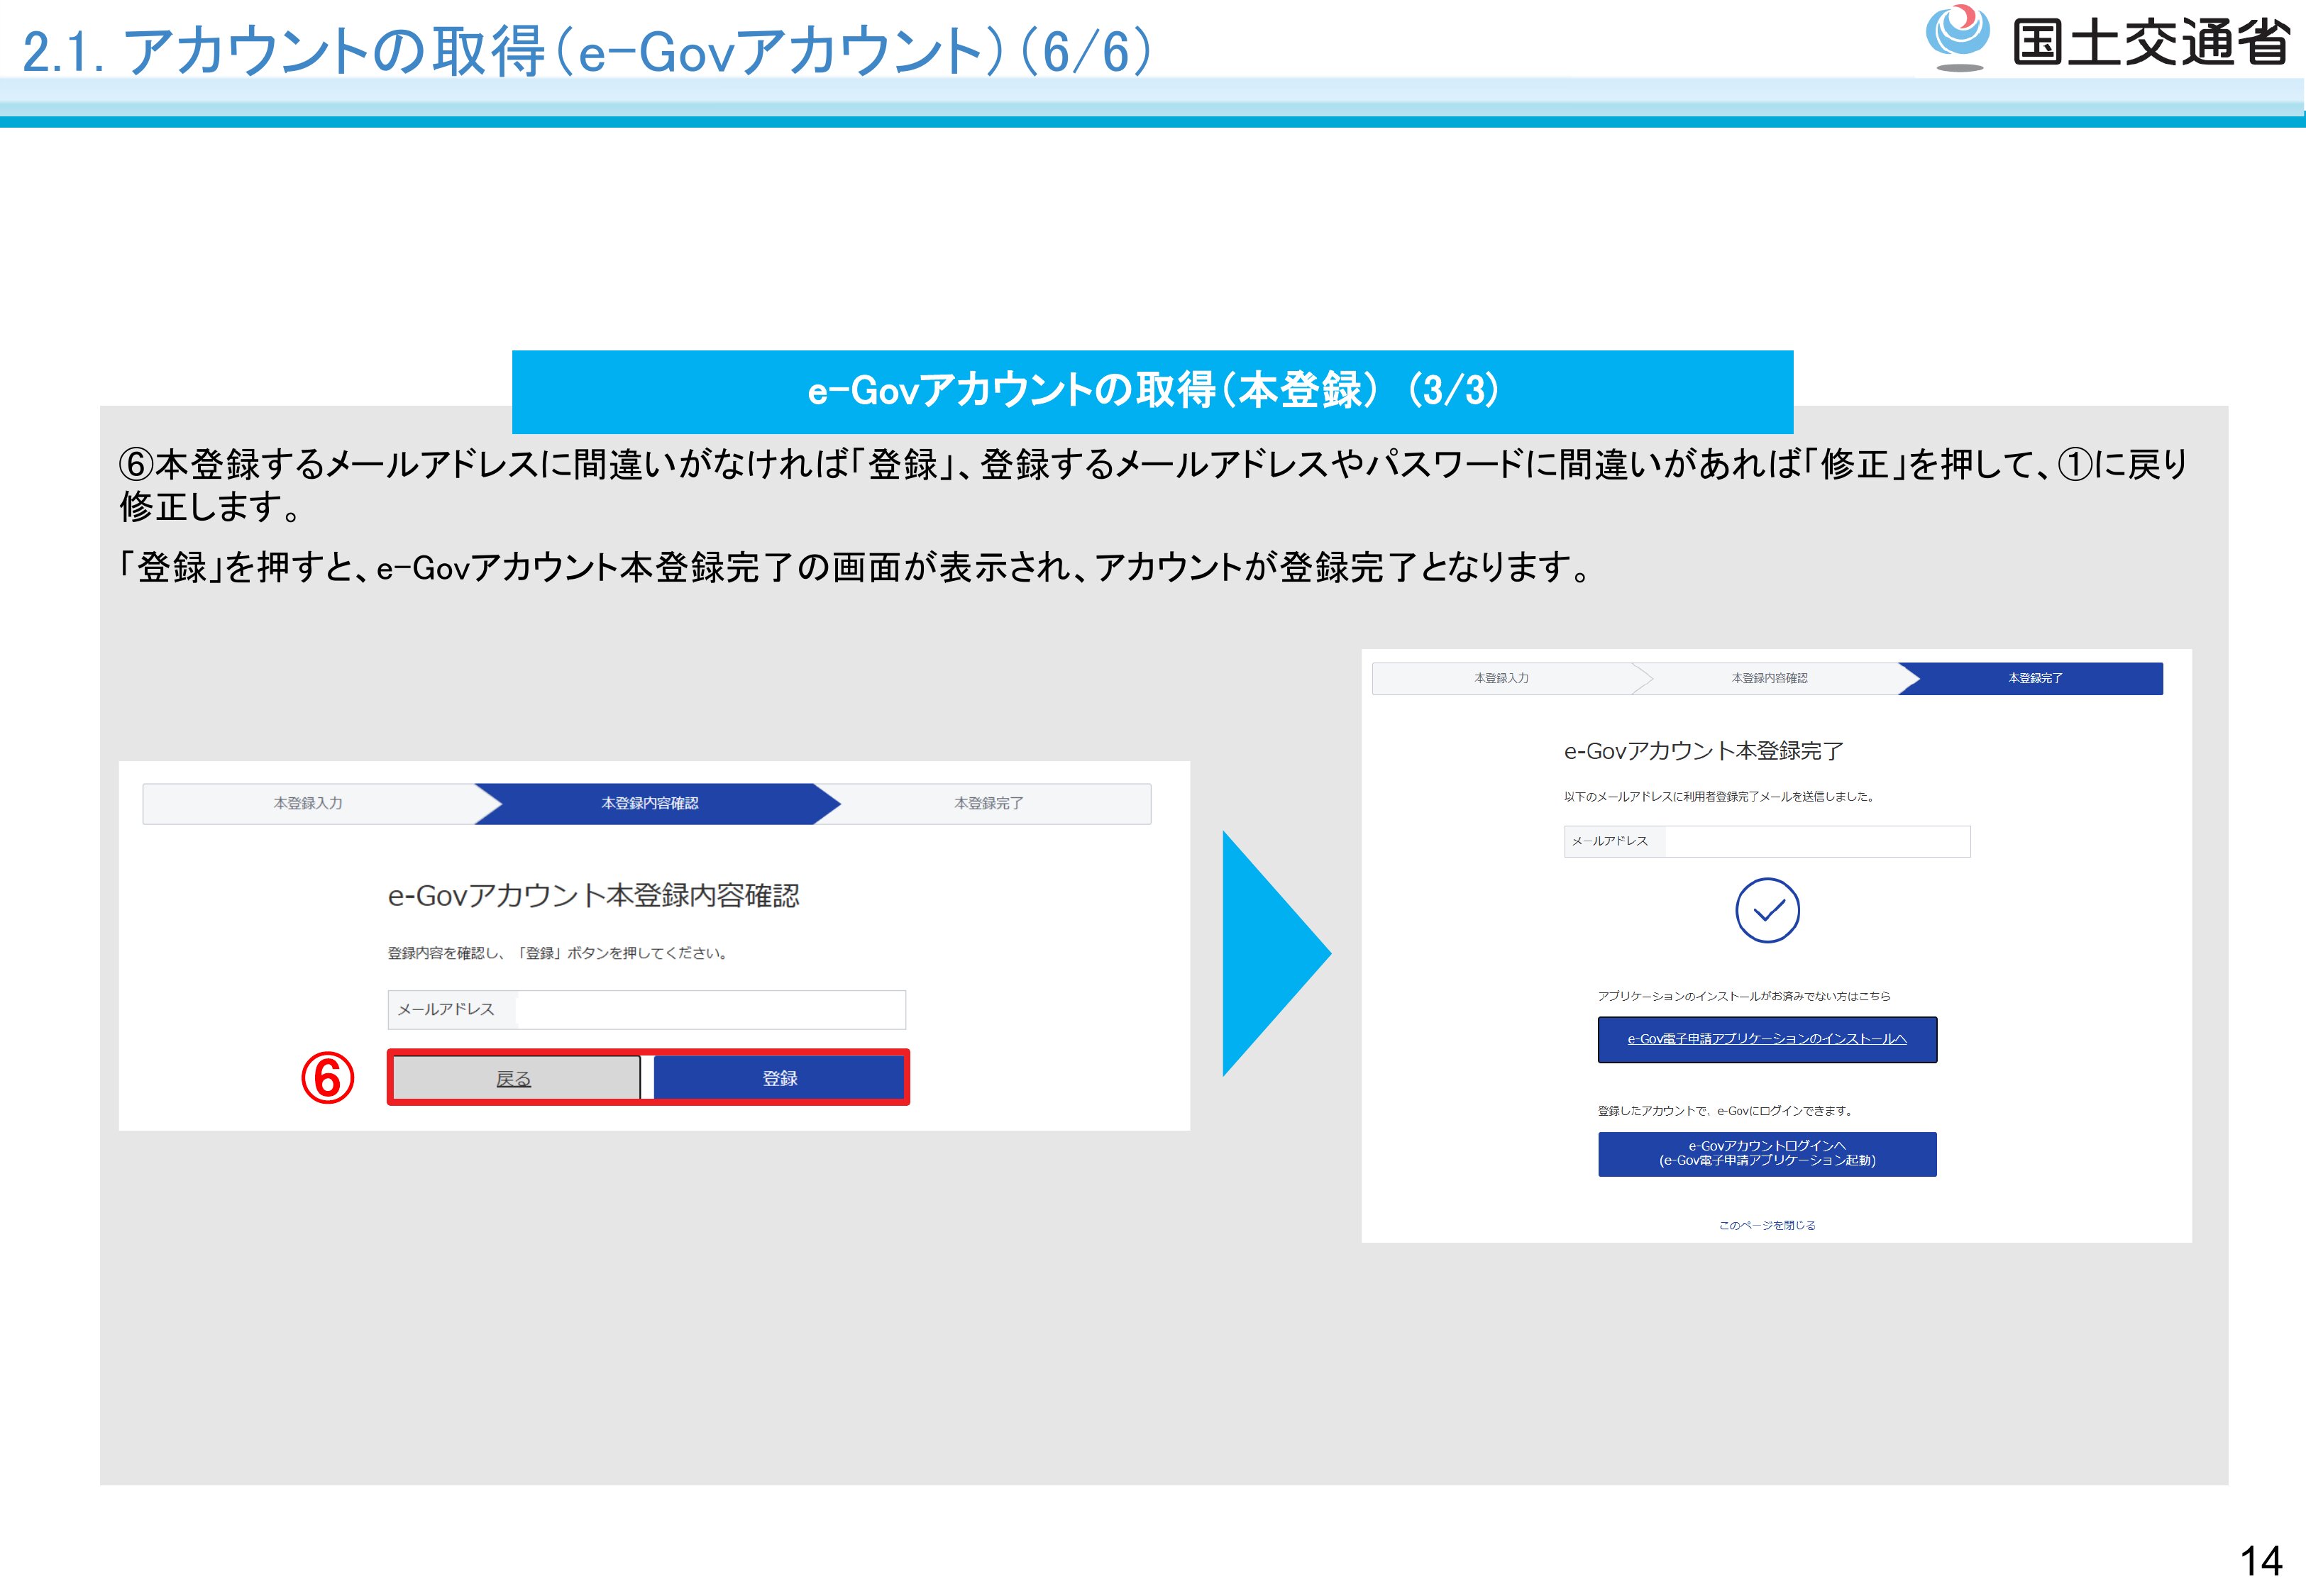Select 本登録内容確認 step in right wizard
The width and height of the screenshot is (2306, 1596).
1769,678
